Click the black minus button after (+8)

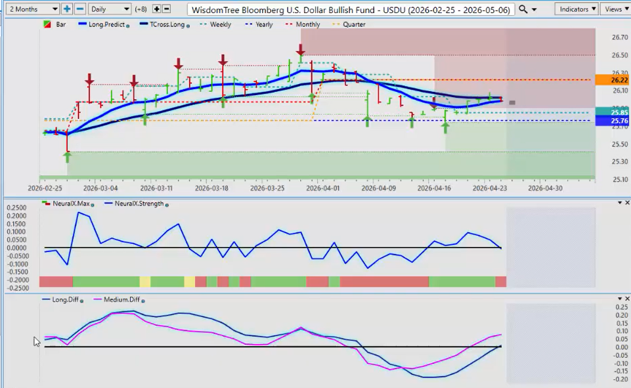coord(166,9)
